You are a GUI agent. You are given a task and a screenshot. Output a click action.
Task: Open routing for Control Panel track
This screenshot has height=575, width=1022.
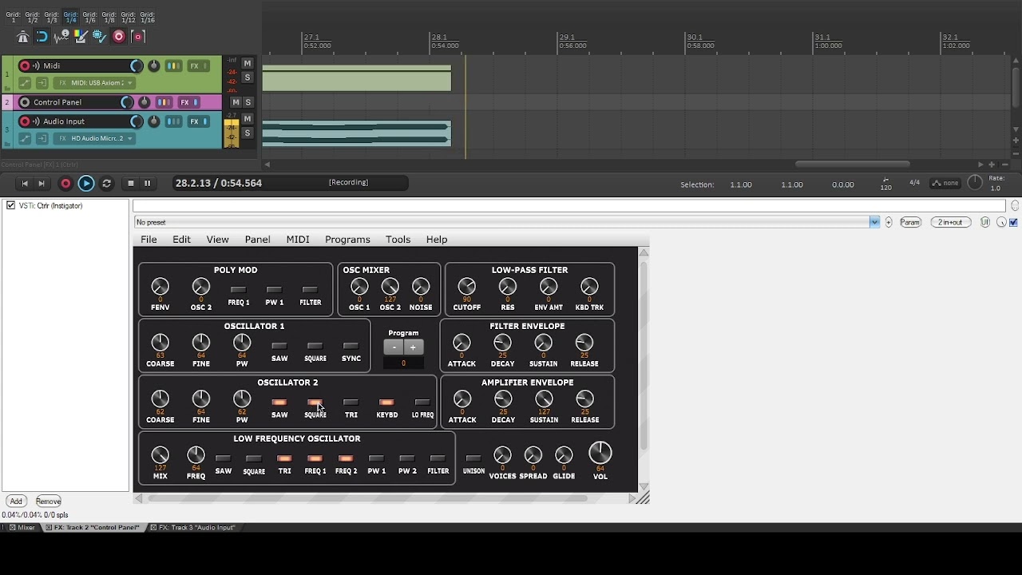[164, 102]
